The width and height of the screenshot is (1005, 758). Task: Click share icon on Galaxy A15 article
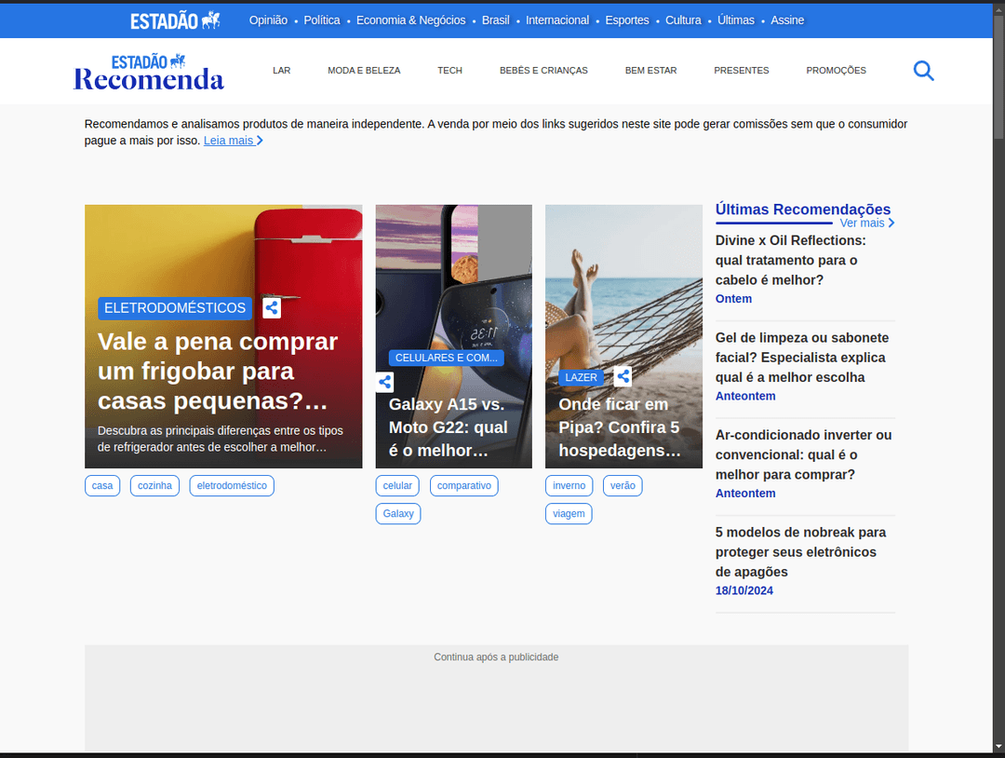[385, 382]
